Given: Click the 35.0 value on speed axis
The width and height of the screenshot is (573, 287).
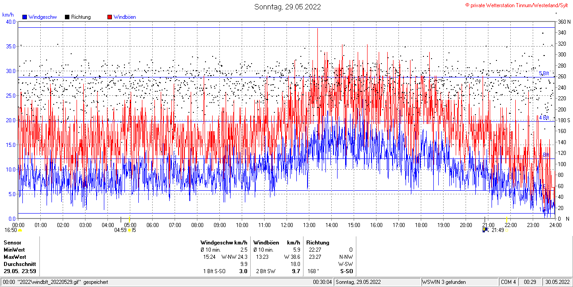Looking at the screenshot, I should 11,46.
